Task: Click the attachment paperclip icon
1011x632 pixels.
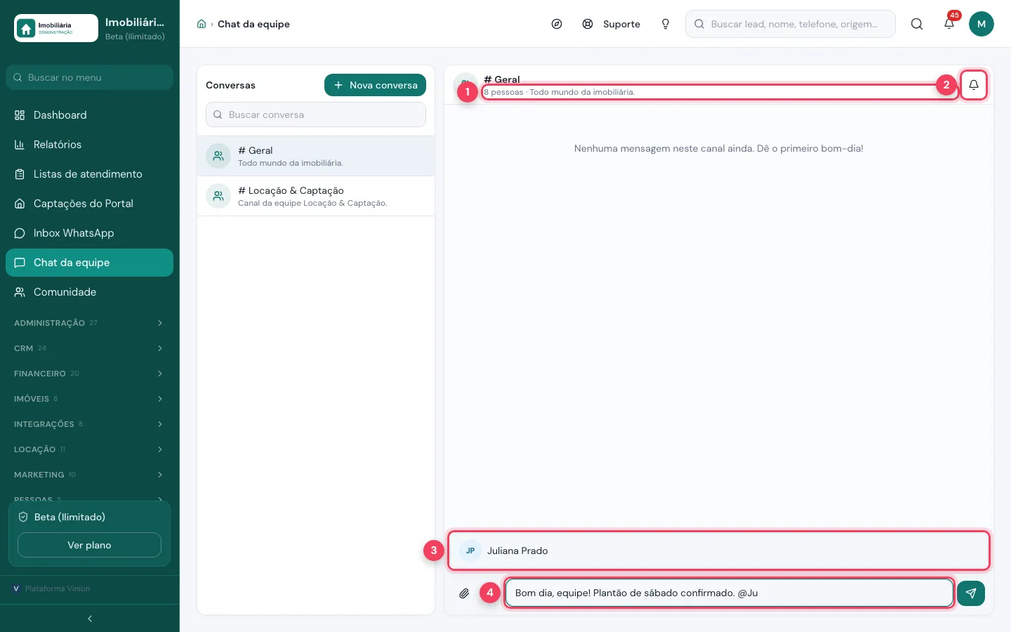Action: click(x=464, y=593)
